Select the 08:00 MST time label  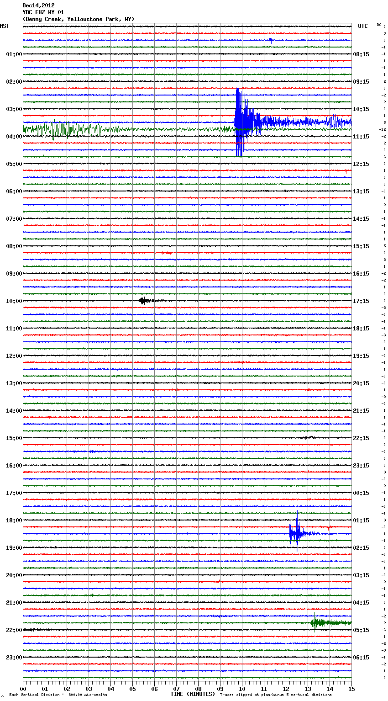tap(14, 246)
